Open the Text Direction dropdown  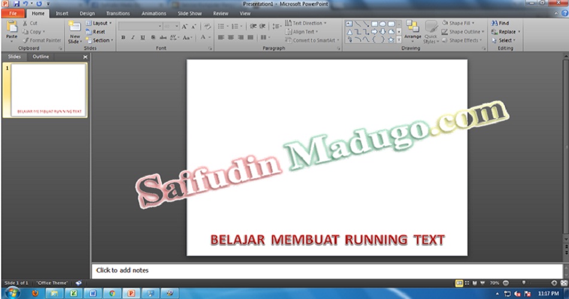pyautogui.click(x=305, y=23)
